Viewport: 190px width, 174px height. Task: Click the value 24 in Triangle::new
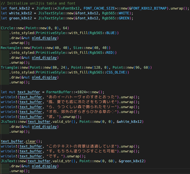(x=63, y=67)
